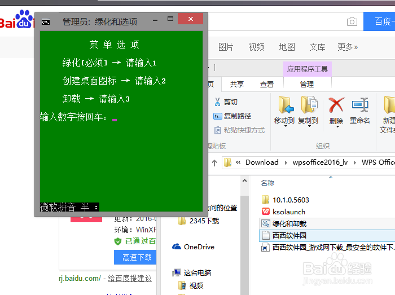The image size is (395, 295).
Task: Select the ksolaunch WPS icon
Action: click(x=266, y=212)
